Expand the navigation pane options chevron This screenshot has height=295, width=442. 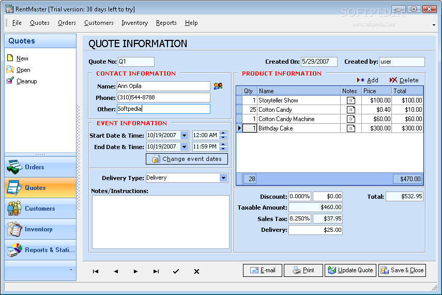tap(71, 270)
